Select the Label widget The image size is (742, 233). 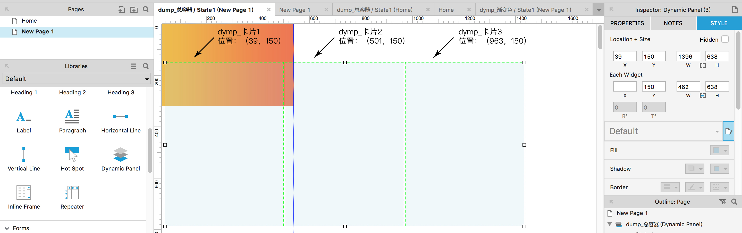(24, 122)
